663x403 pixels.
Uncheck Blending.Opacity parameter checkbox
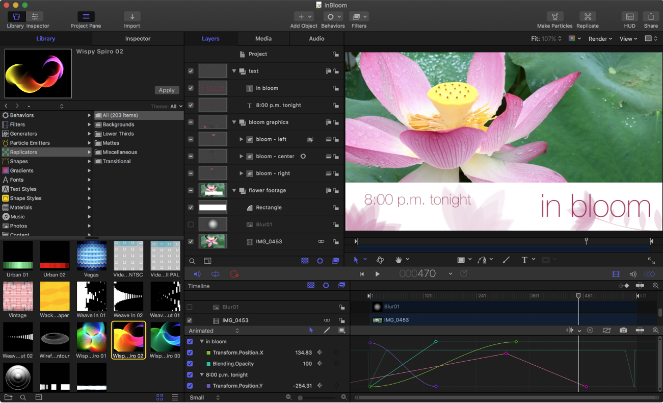click(x=190, y=364)
